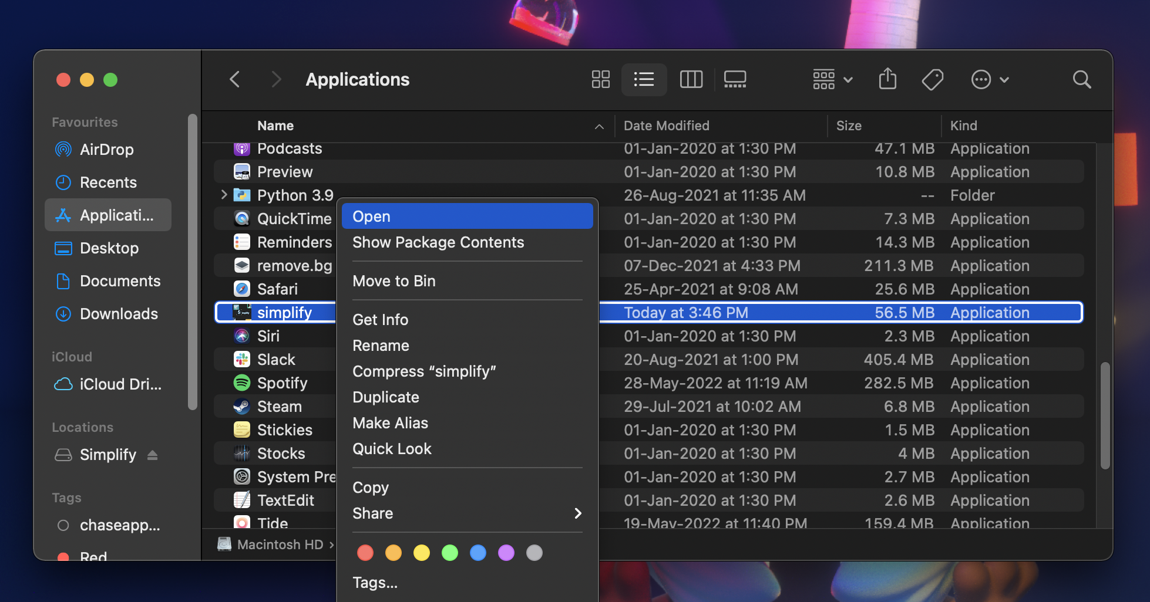Apply the purple color tag
The width and height of the screenshot is (1150, 602).
point(506,553)
